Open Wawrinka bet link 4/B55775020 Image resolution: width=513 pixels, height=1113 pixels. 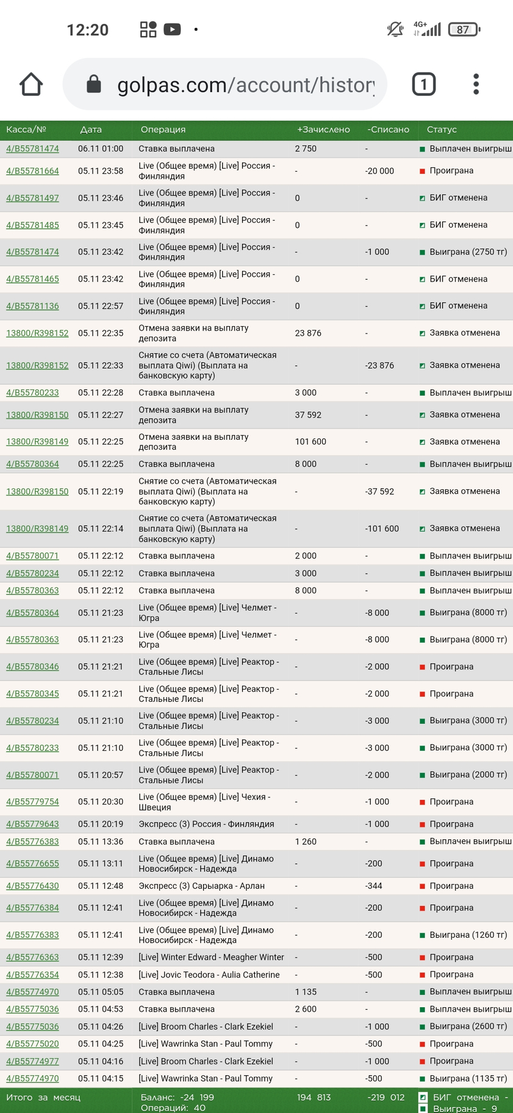click(x=32, y=1044)
